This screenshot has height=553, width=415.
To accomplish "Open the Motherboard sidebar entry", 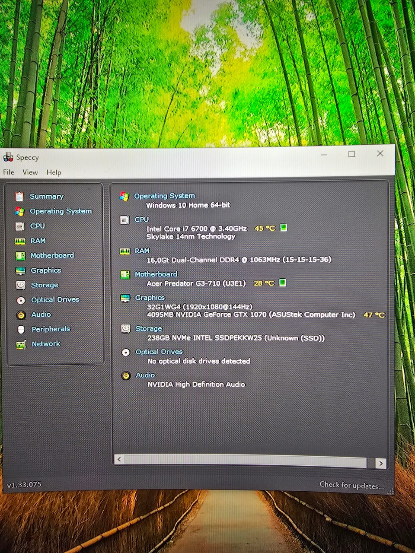I will coord(52,256).
